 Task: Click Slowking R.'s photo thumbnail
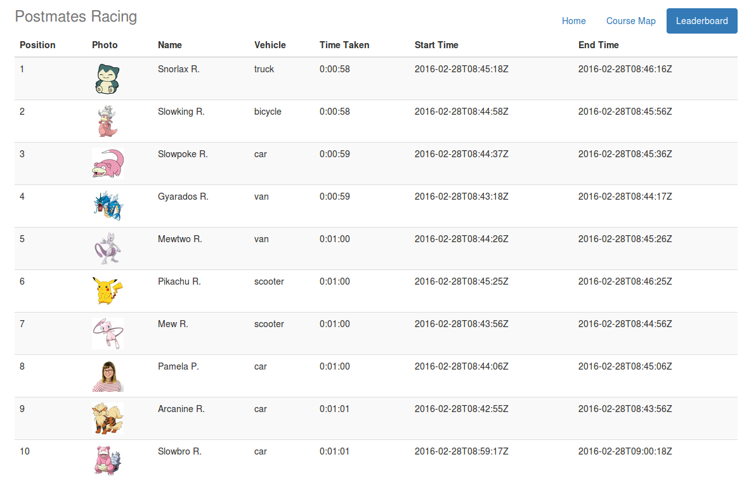[x=108, y=121]
